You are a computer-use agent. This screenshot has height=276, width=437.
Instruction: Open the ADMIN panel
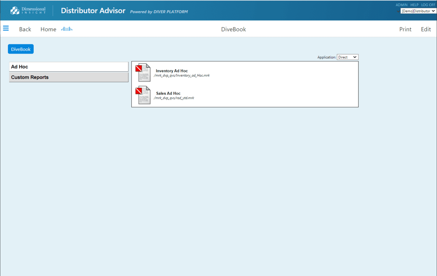(401, 5)
